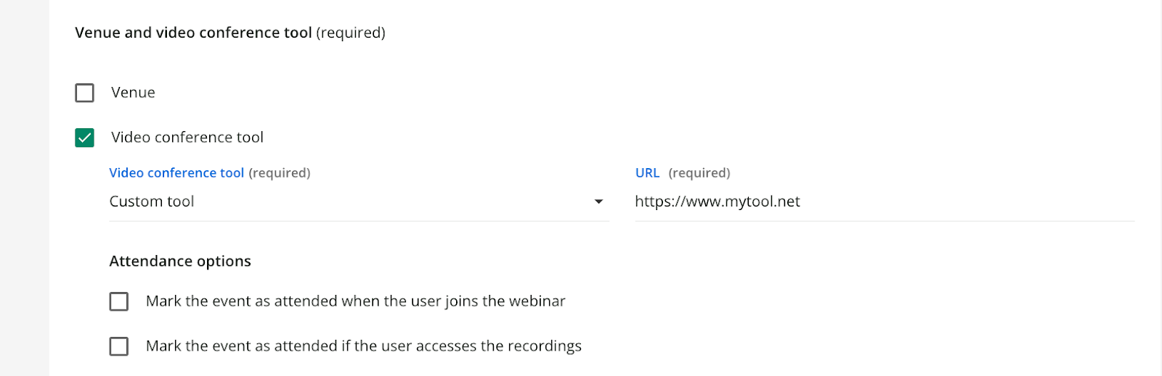Click the Venue option label
This screenshot has height=376, width=1162.
pos(133,93)
